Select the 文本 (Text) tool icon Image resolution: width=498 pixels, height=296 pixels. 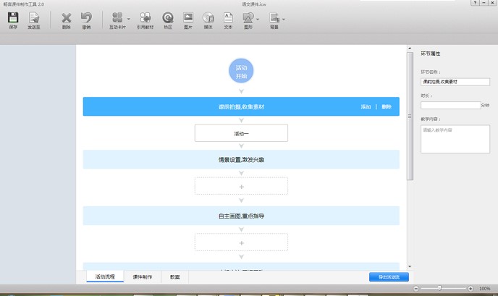pyautogui.click(x=228, y=18)
